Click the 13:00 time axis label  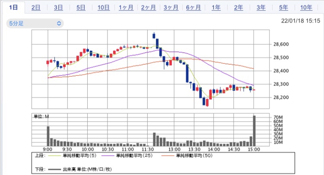[x=174, y=150]
